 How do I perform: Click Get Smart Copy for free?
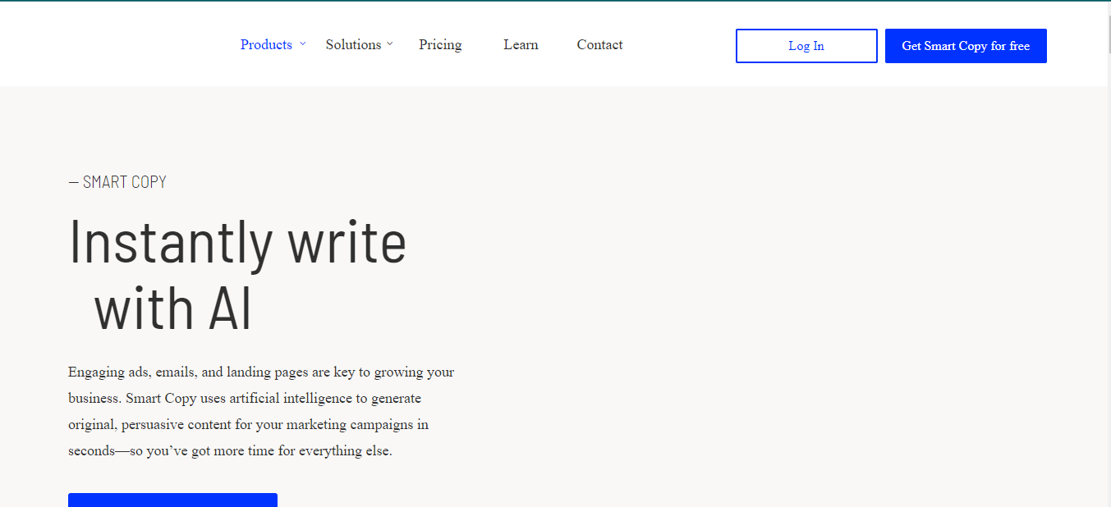tap(966, 46)
